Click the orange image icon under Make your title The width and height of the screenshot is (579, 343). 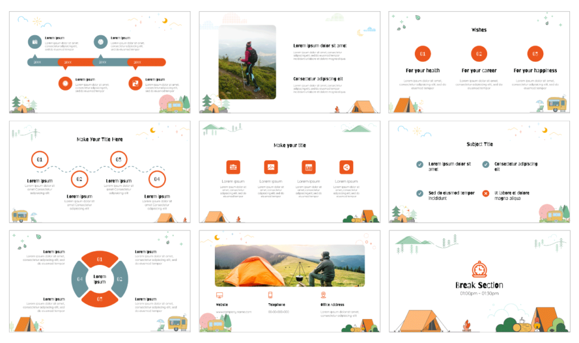[x=271, y=168]
